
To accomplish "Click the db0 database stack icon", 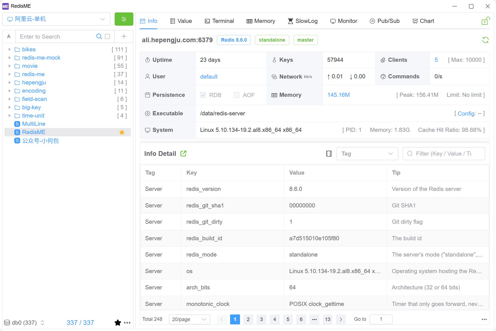I will 7,322.
